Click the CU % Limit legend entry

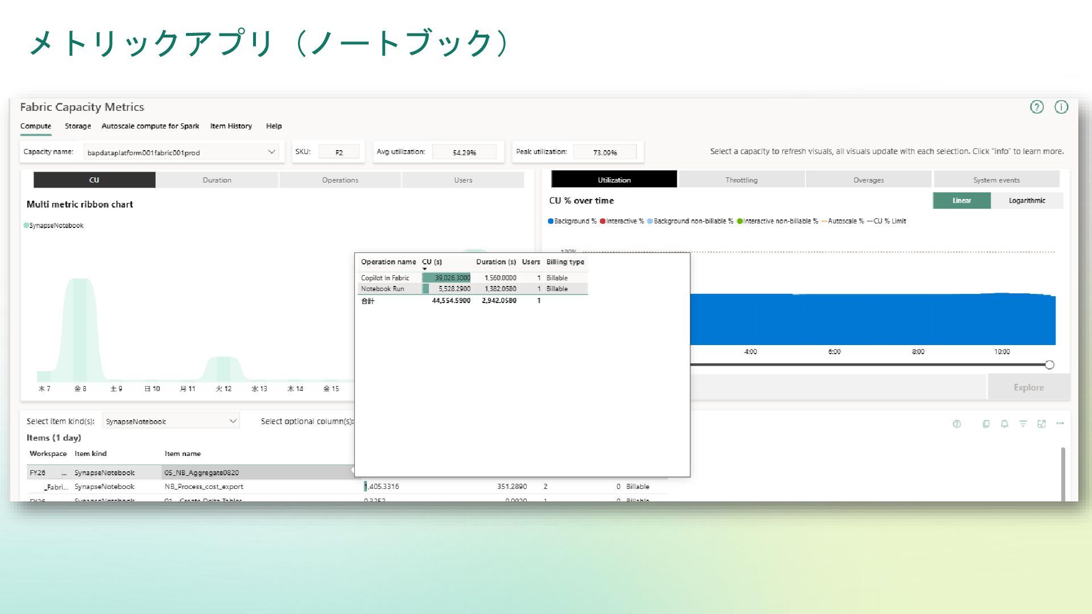tap(886, 221)
